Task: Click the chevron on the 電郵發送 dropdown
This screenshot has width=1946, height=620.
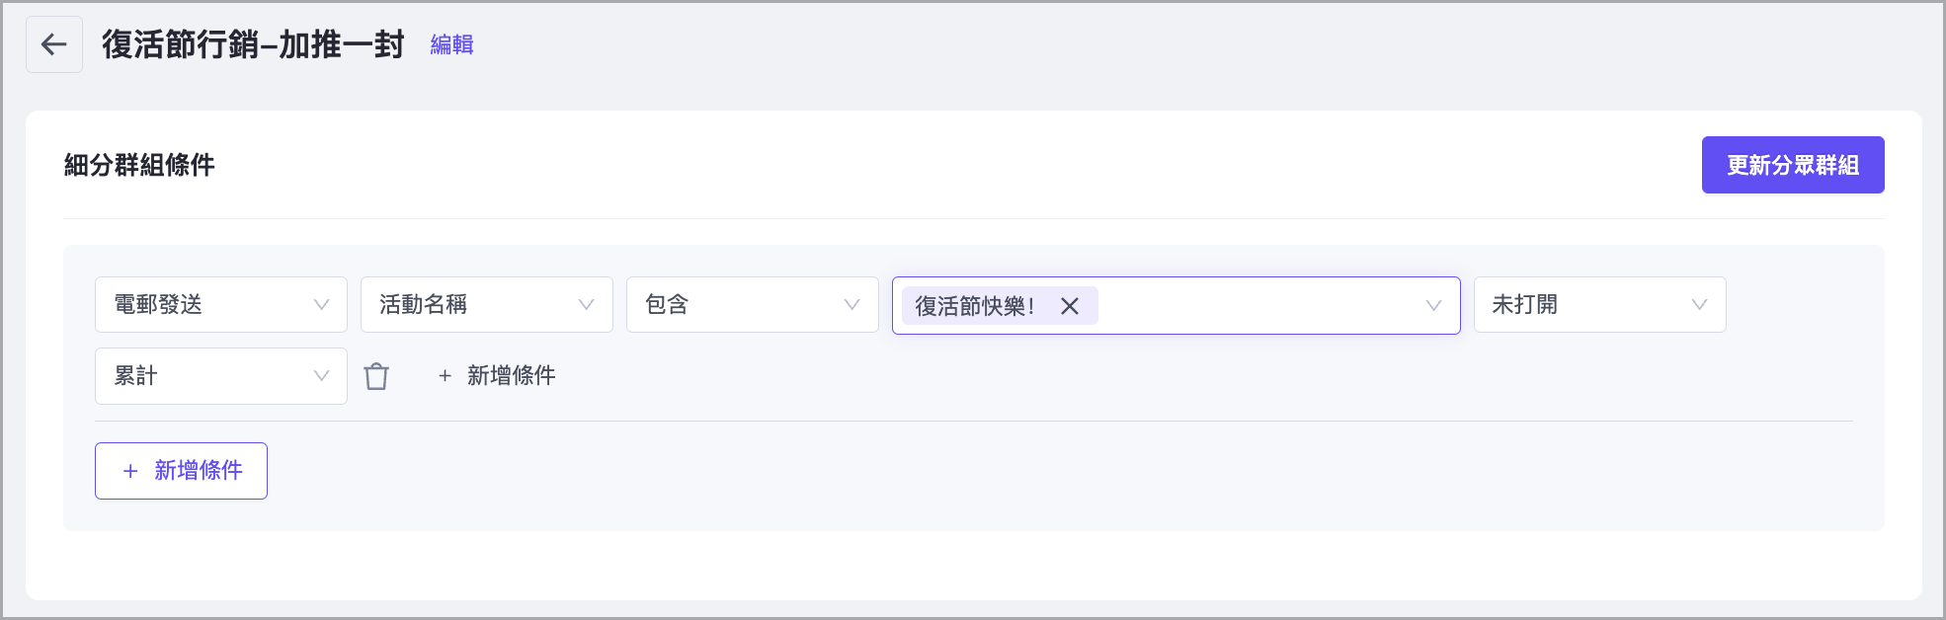Action: 321,304
